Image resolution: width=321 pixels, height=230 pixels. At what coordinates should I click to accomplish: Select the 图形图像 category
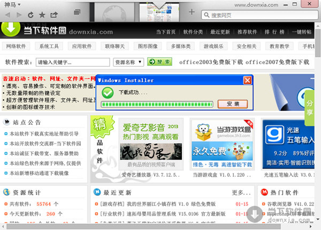[x=148, y=46]
